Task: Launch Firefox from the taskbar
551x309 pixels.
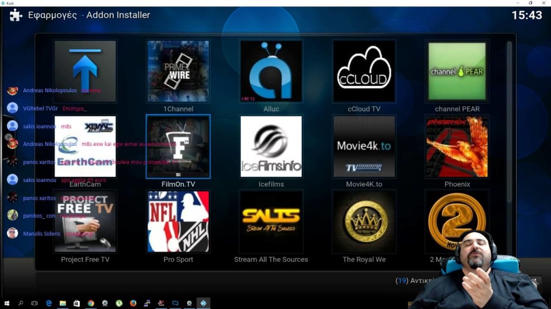Action: click(x=133, y=303)
